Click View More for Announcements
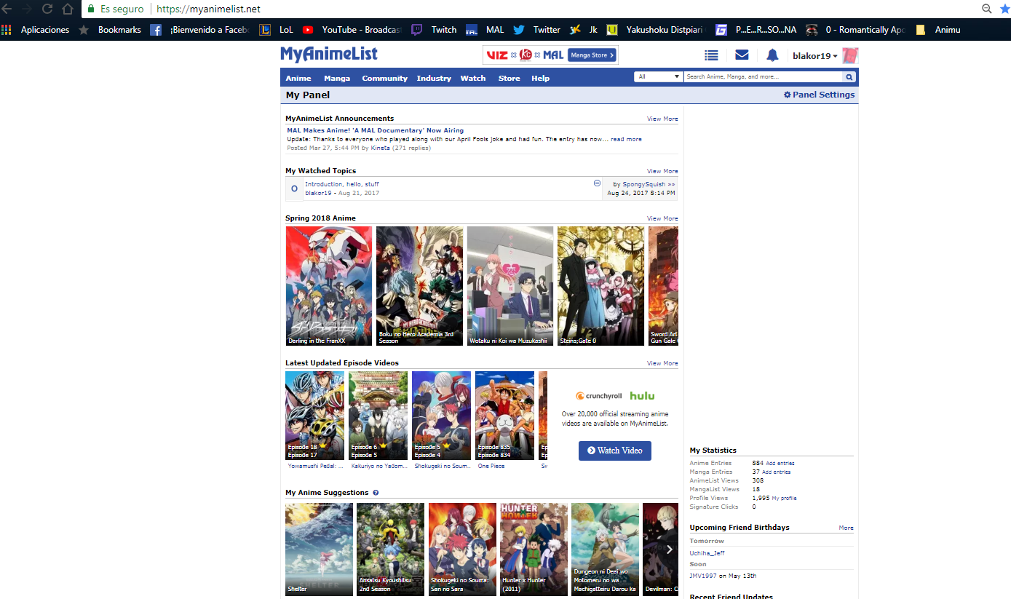 (662, 119)
